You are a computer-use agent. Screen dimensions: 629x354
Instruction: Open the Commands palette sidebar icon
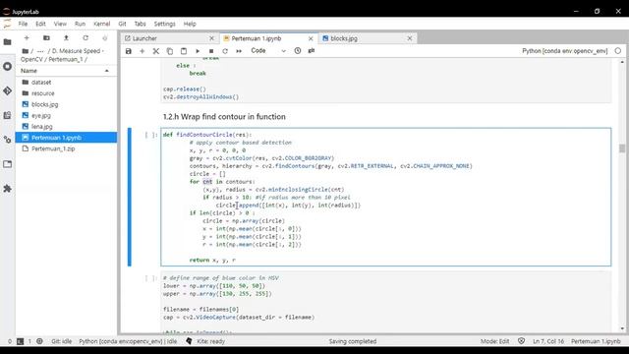pos(7,115)
